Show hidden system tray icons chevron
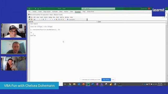168x94 pixels. pyautogui.click(x=143, y=84)
